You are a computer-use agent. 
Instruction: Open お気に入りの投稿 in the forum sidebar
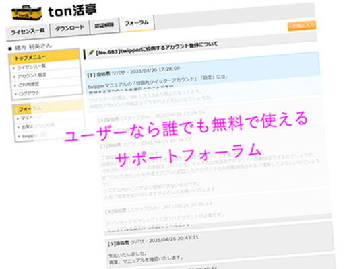[38, 126]
